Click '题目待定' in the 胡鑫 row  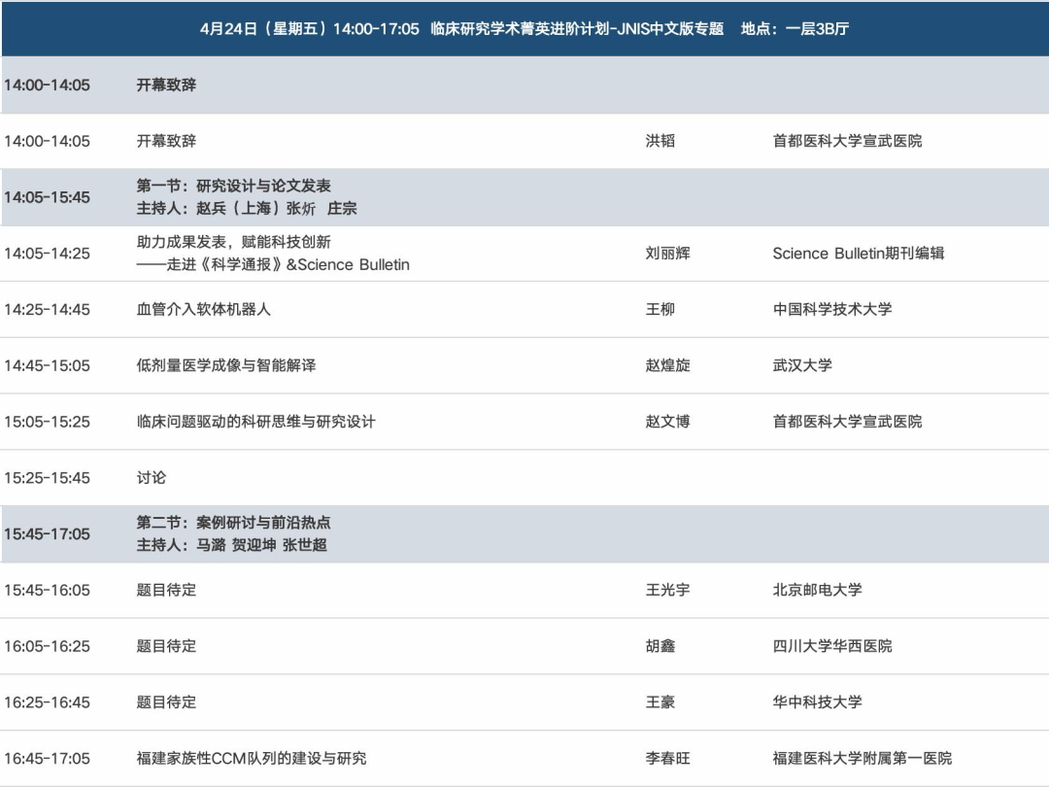tap(166, 646)
